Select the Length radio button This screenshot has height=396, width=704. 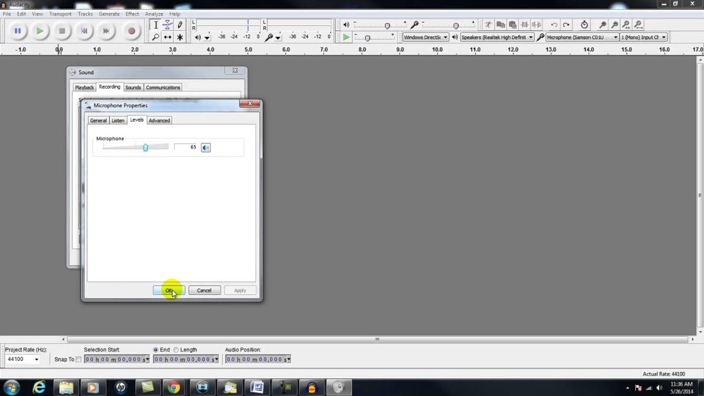coord(176,350)
